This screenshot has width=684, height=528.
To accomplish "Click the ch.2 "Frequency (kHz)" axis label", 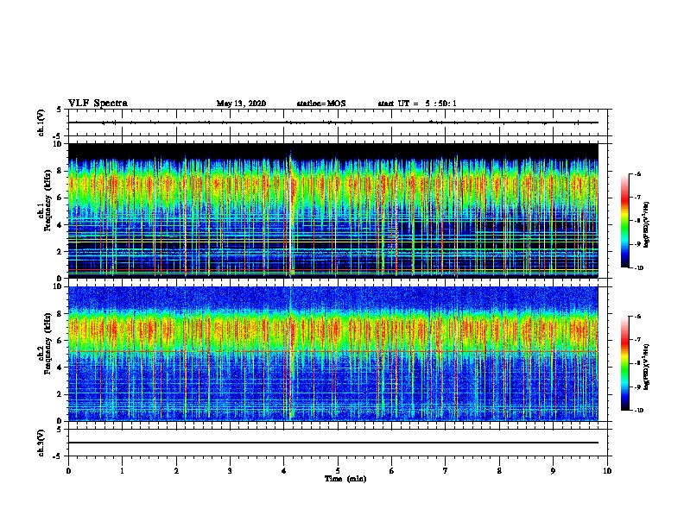I will (47, 343).
